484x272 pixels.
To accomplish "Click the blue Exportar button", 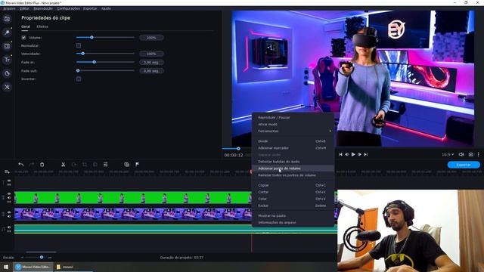I will (x=464, y=165).
